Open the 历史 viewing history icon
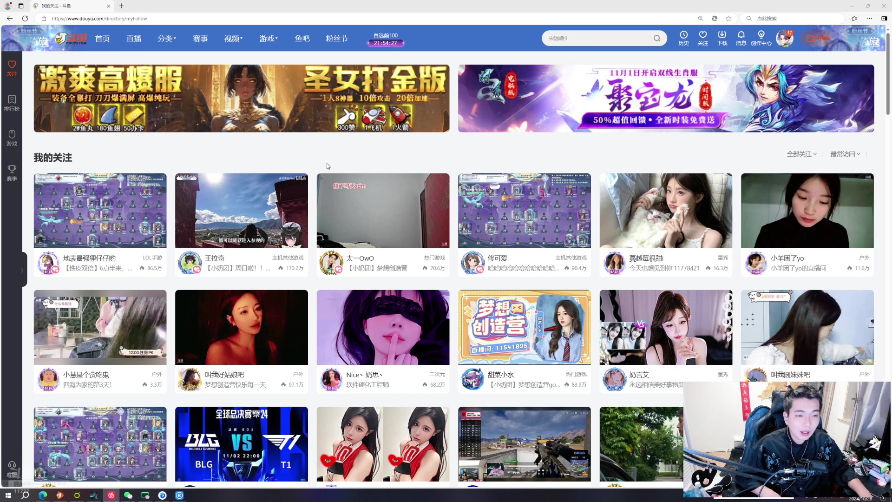This screenshot has width=892, height=502. click(x=683, y=38)
